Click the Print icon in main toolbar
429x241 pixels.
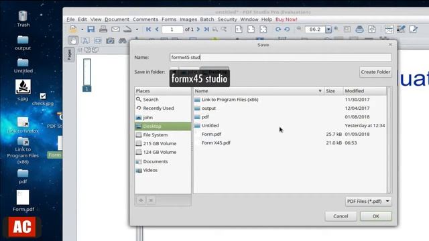103,29
